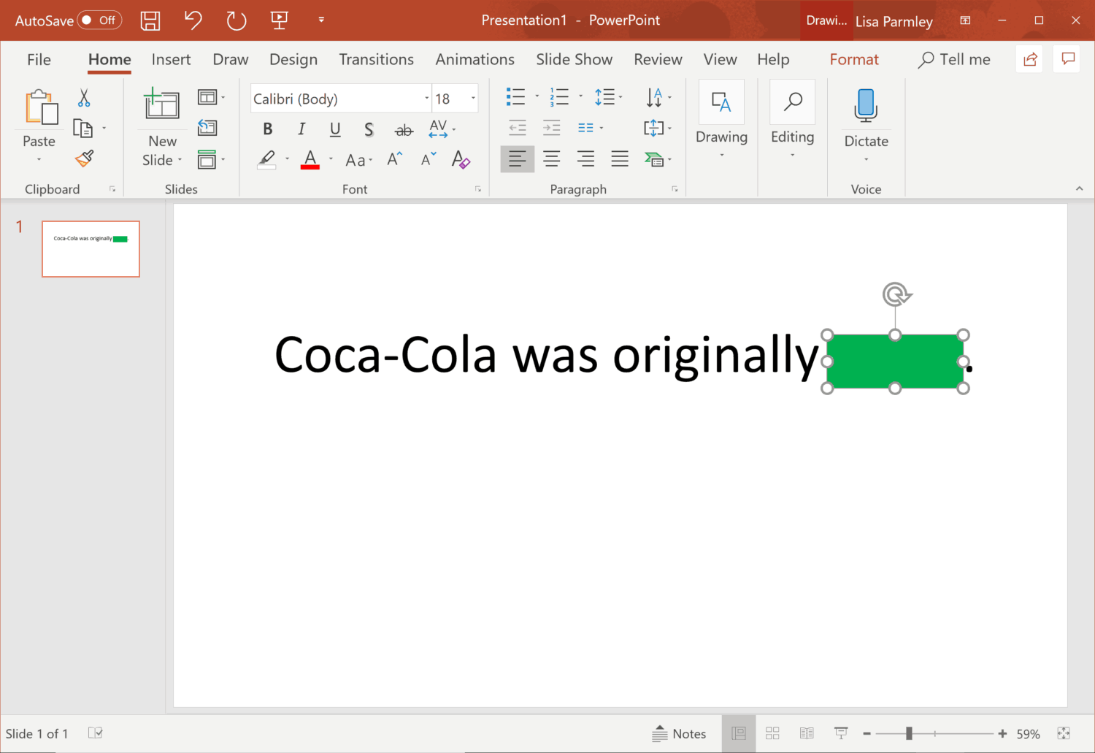Expand the numbering list options
1095x753 pixels.
pos(581,96)
